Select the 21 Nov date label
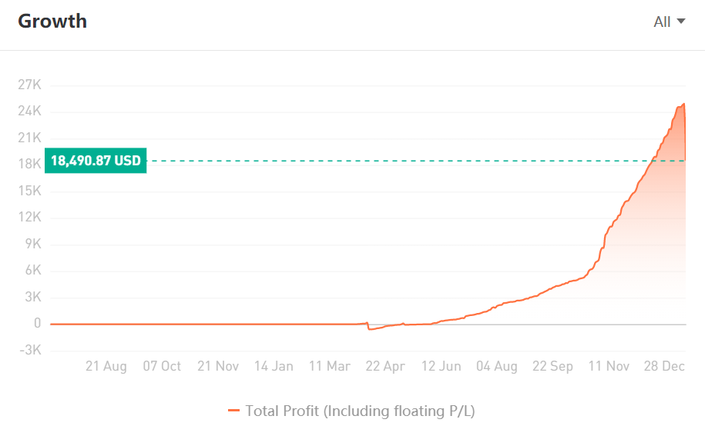 (218, 366)
